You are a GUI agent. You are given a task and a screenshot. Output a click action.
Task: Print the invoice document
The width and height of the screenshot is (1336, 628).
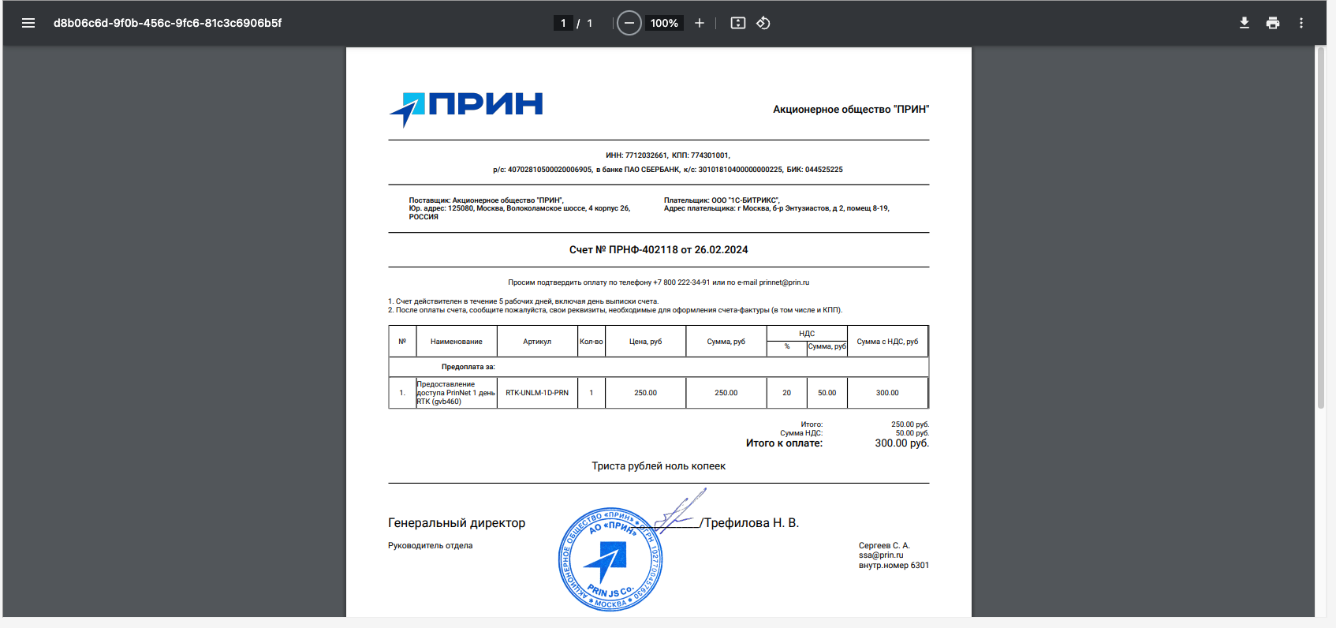(x=1273, y=23)
